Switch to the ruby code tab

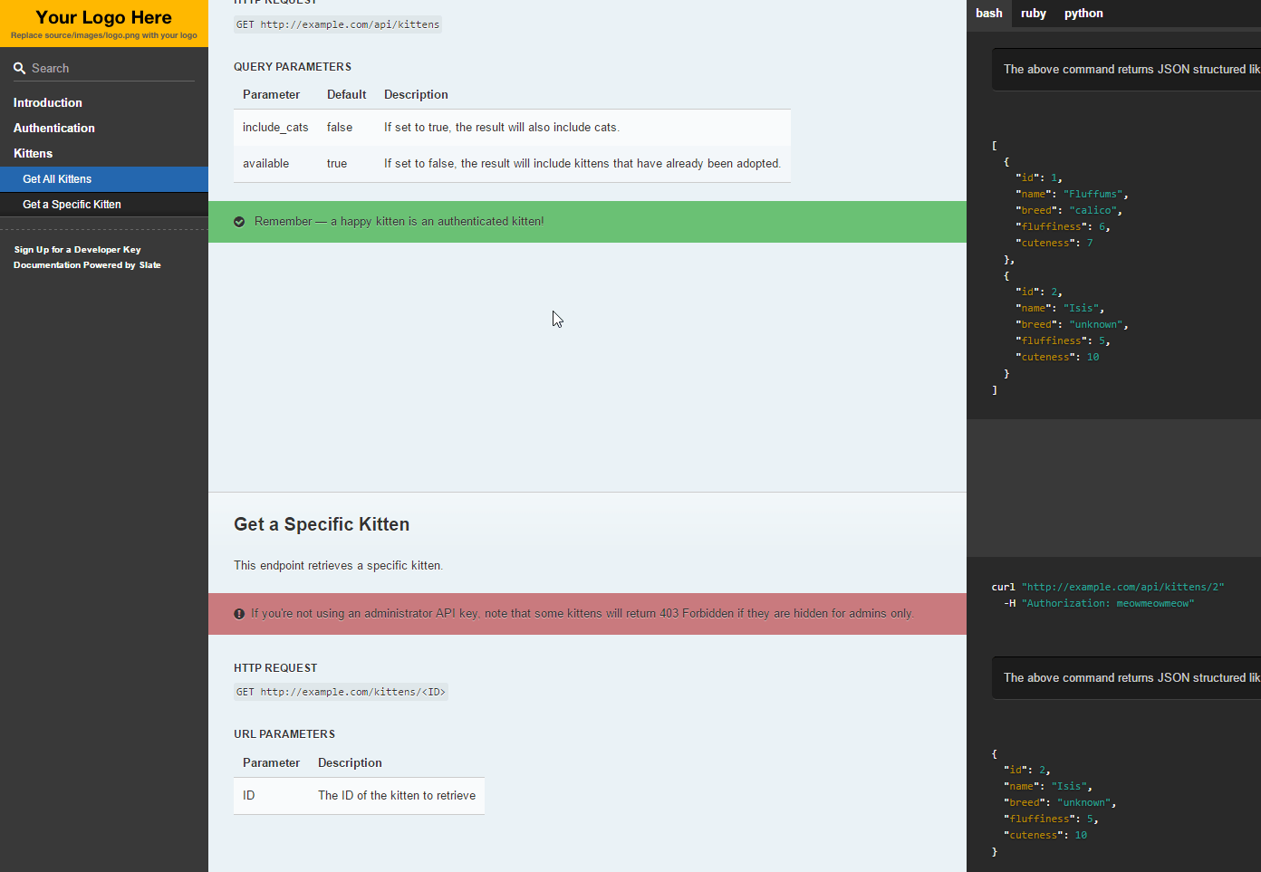tap(1033, 14)
